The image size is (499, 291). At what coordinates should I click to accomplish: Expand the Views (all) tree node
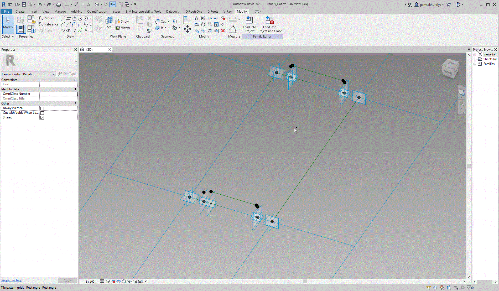click(475, 55)
